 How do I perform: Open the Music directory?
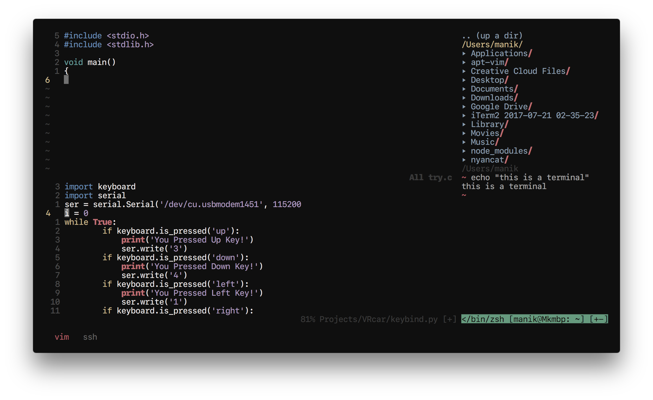(x=482, y=142)
